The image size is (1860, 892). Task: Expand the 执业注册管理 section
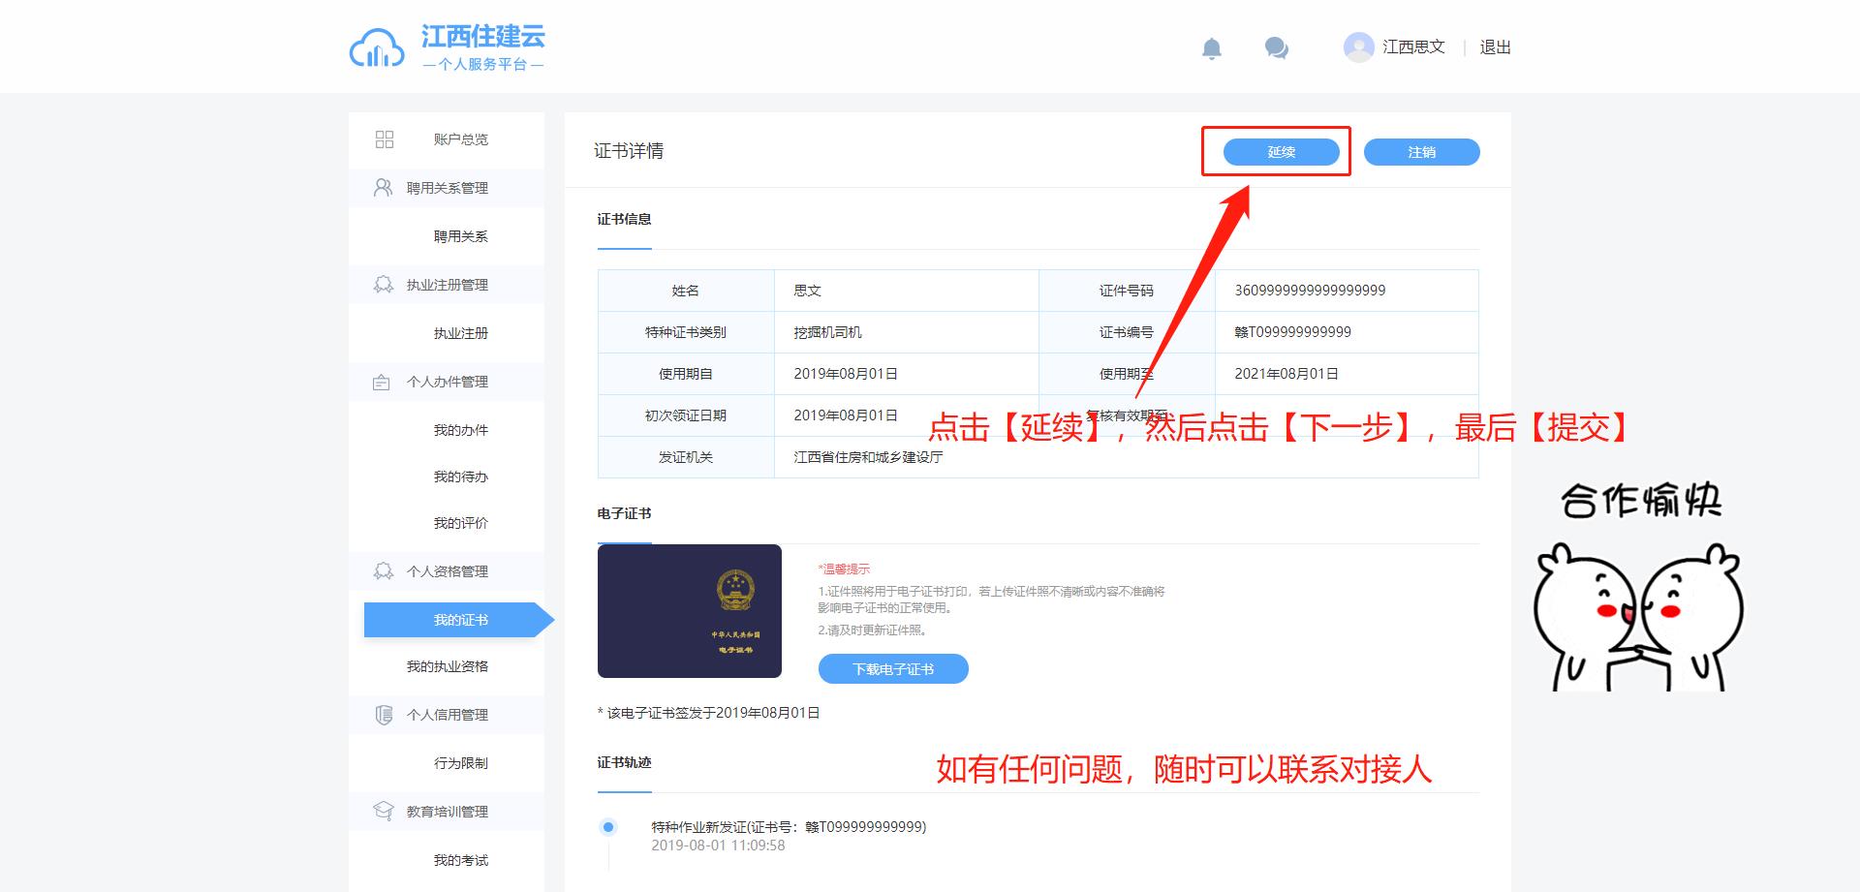[x=447, y=285]
